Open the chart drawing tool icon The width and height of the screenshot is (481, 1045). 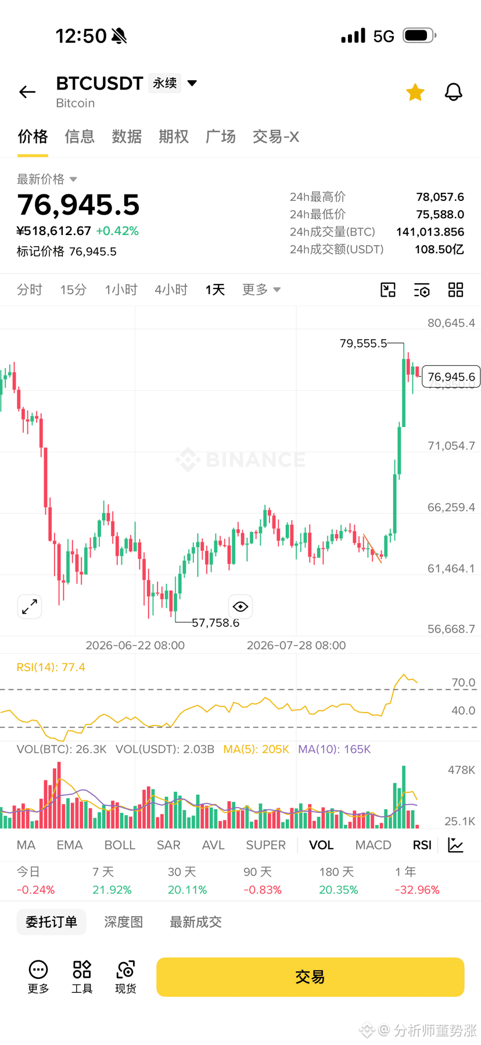point(388,290)
